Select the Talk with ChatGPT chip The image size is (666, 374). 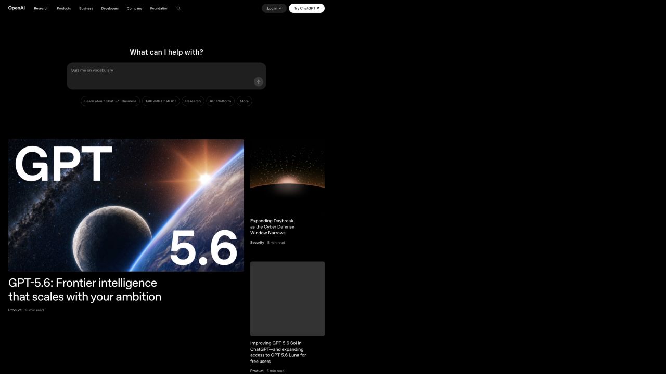click(161, 101)
